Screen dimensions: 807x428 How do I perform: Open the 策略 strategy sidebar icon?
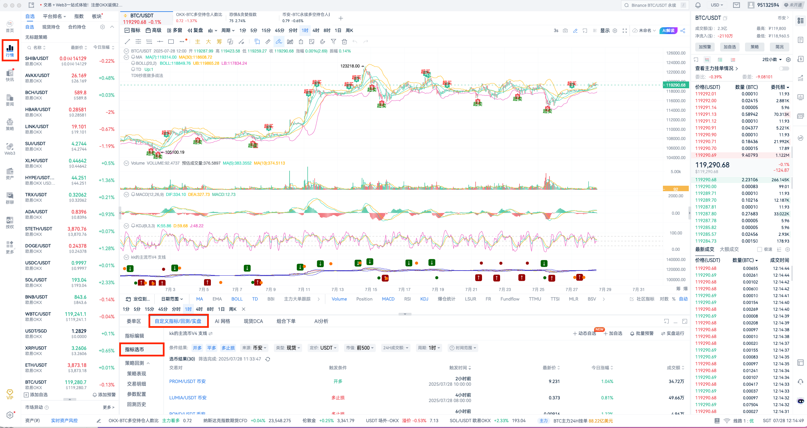point(10,124)
